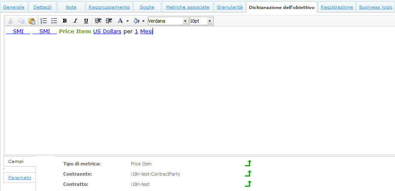Click the font color A icon
The image size is (395, 191).
(x=121, y=21)
